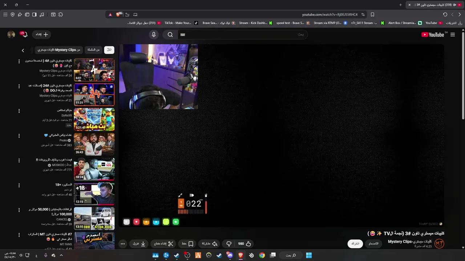Open the MOSKOO robots video thumbnail
The width and height of the screenshot is (465, 261).
tap(94, 169)
